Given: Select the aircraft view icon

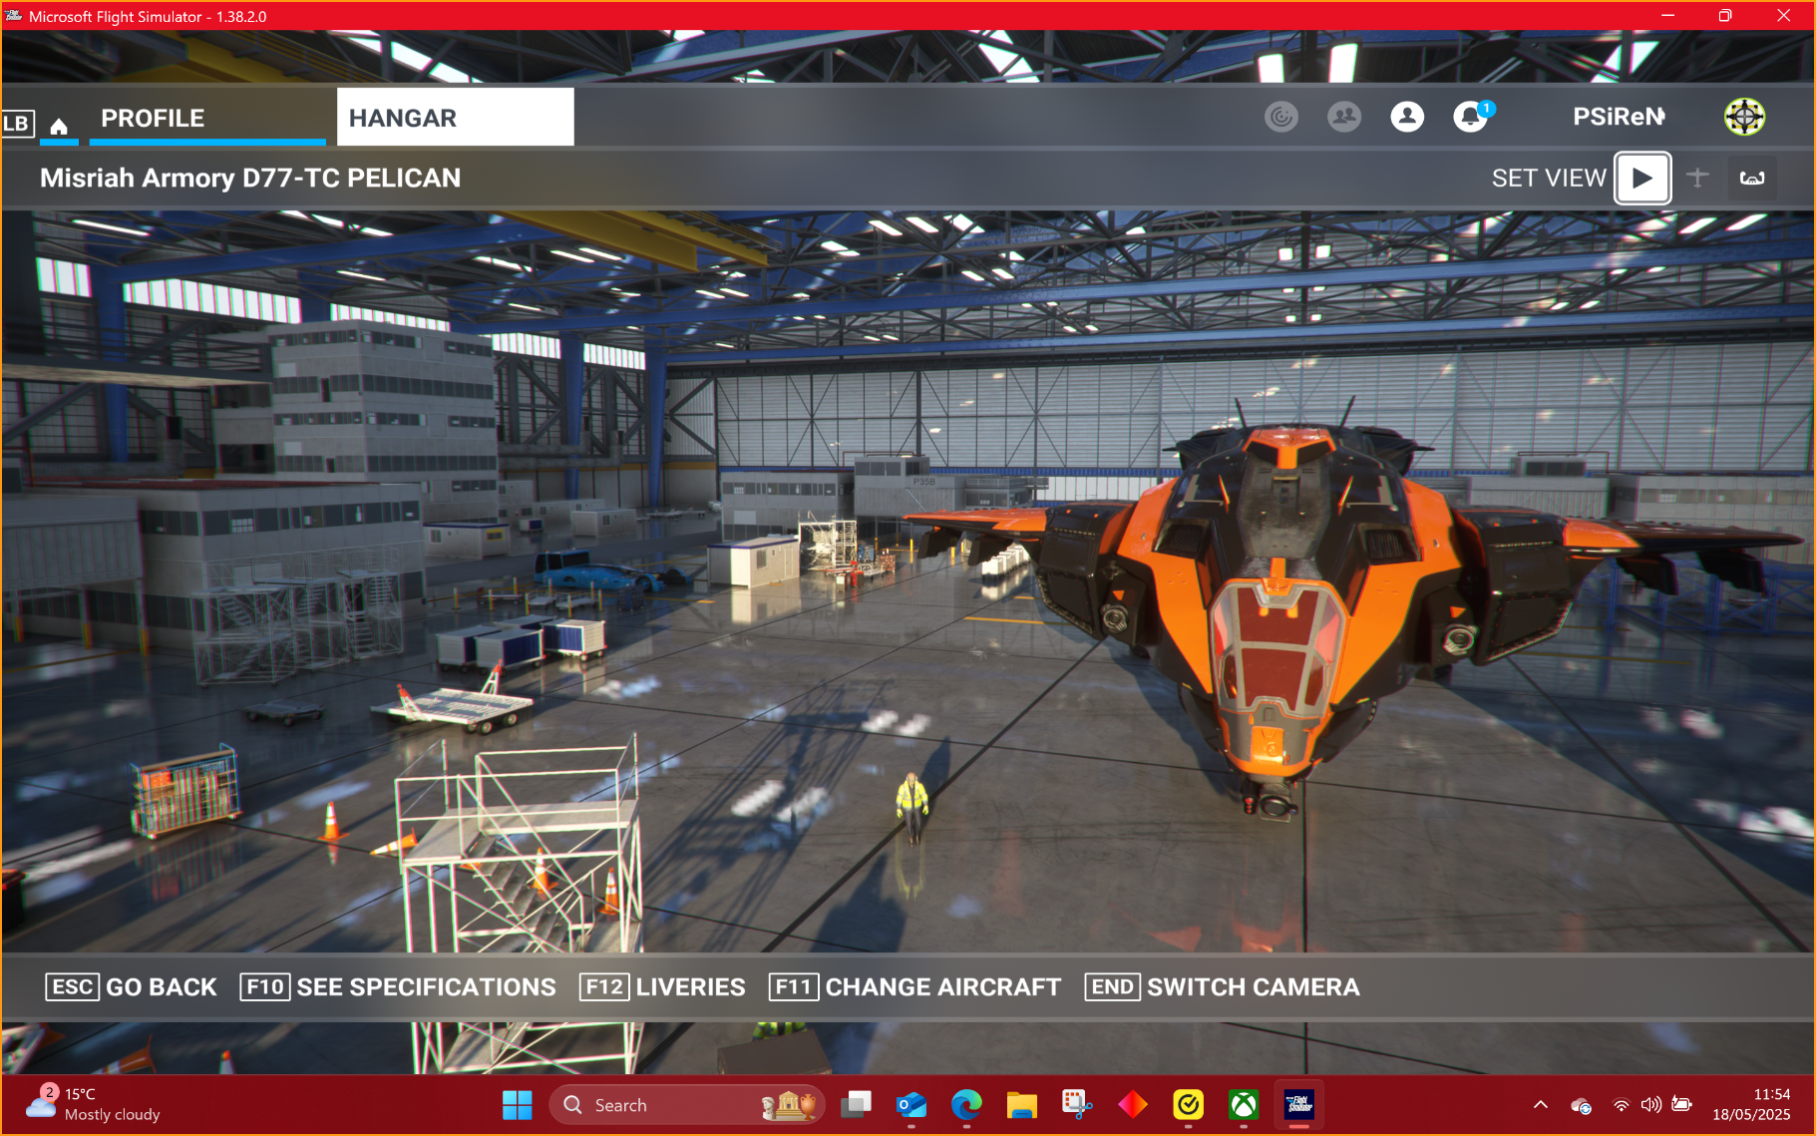Looking at the screenshot, I should (x=1697, y=178).
